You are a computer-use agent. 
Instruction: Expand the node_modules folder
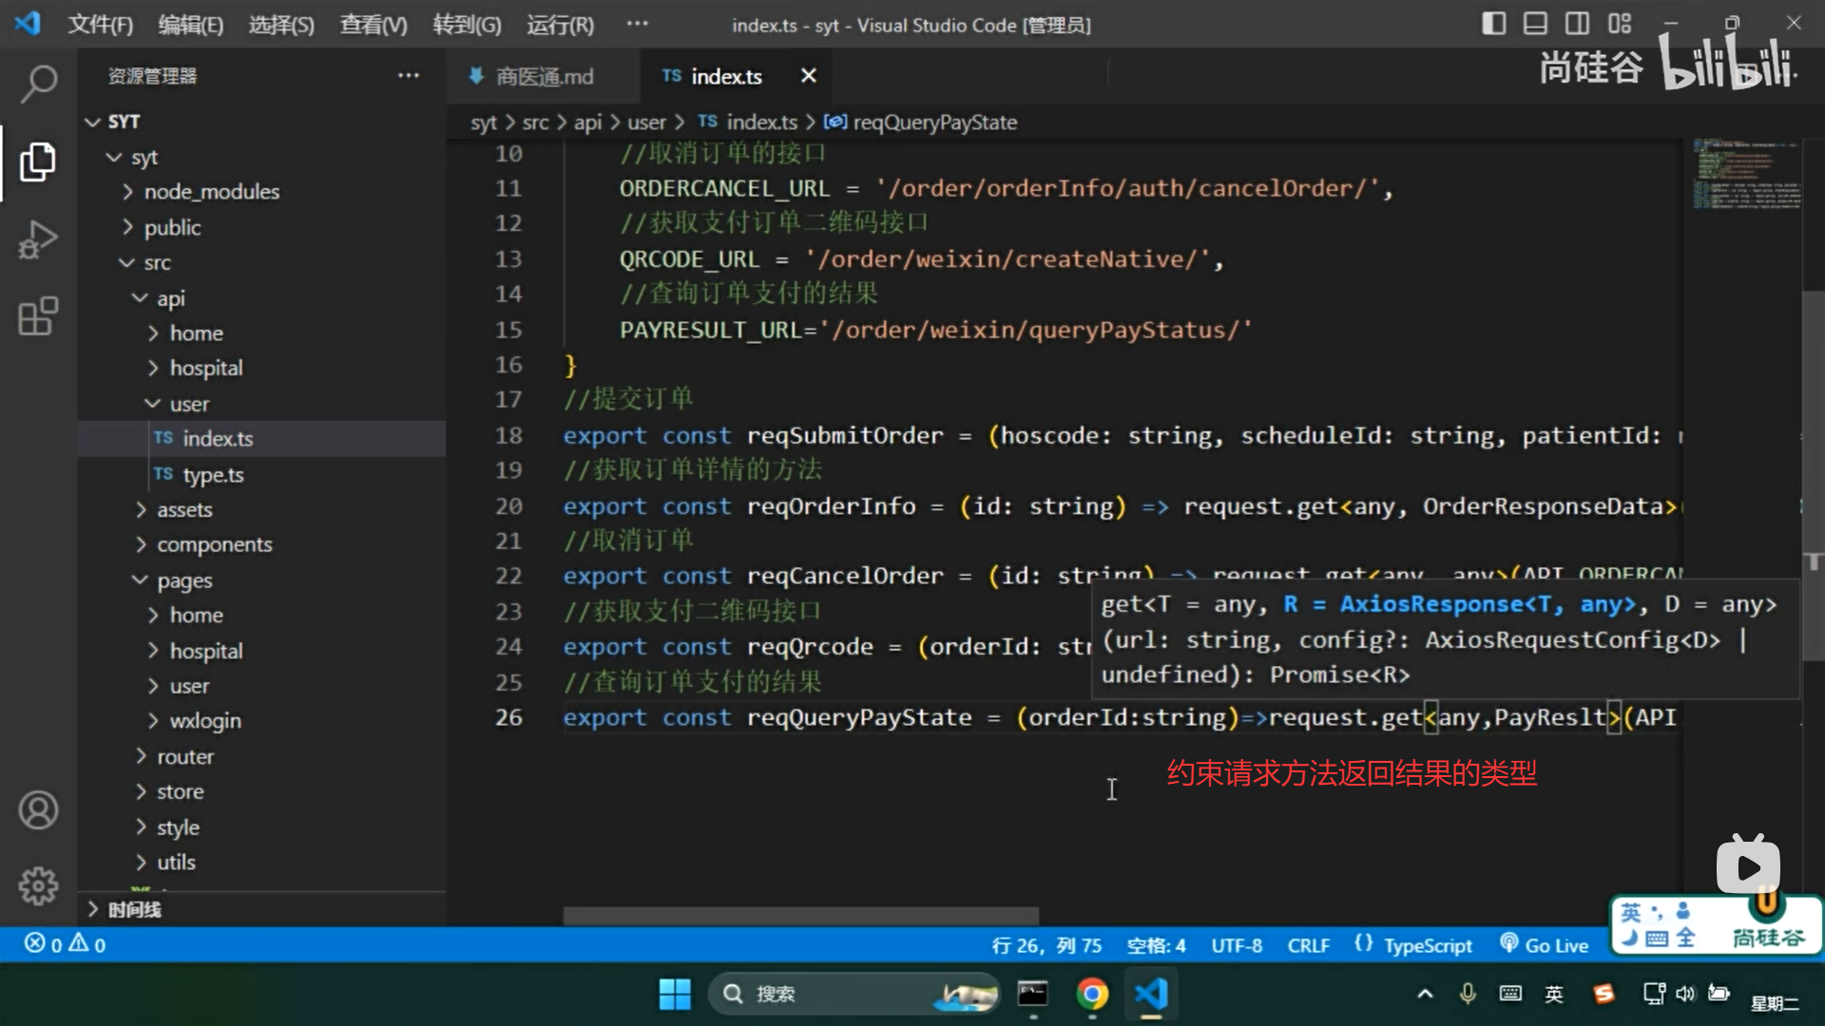(x=211, y=192)
